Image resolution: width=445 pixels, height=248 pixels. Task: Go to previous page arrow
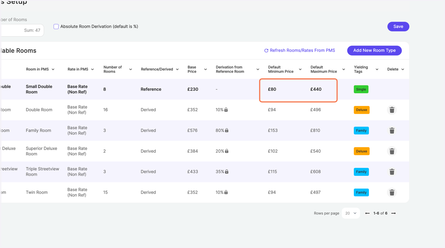pos(367,213)
